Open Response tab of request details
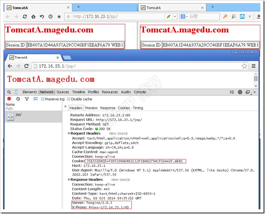 point(108,108)
